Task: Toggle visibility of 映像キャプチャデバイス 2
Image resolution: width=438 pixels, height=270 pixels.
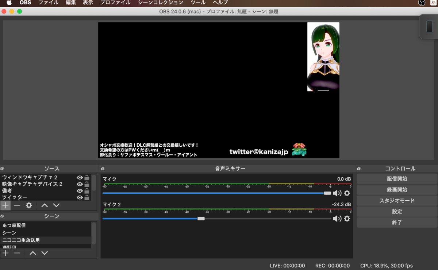Action: 80,184
